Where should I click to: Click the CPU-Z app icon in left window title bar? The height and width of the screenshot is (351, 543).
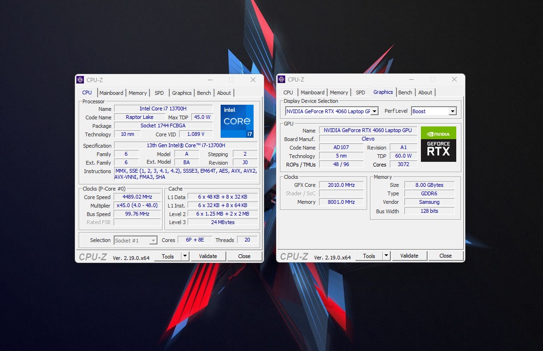coord(80,80)
